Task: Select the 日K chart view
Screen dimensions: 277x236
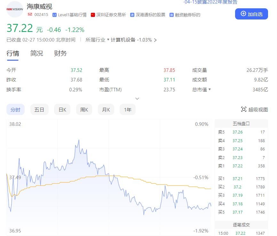Action: [x=62, y=110]
